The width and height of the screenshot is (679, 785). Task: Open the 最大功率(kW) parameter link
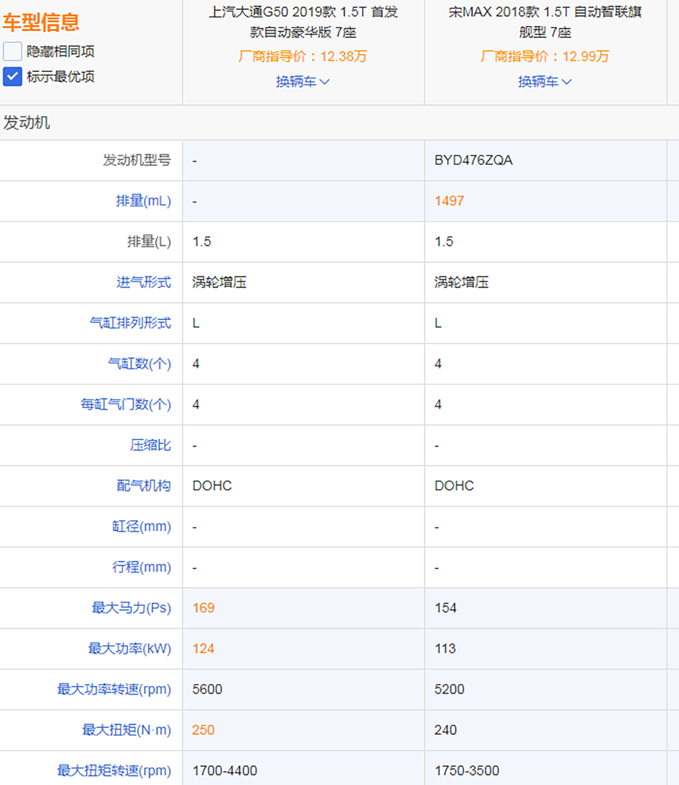129,649
